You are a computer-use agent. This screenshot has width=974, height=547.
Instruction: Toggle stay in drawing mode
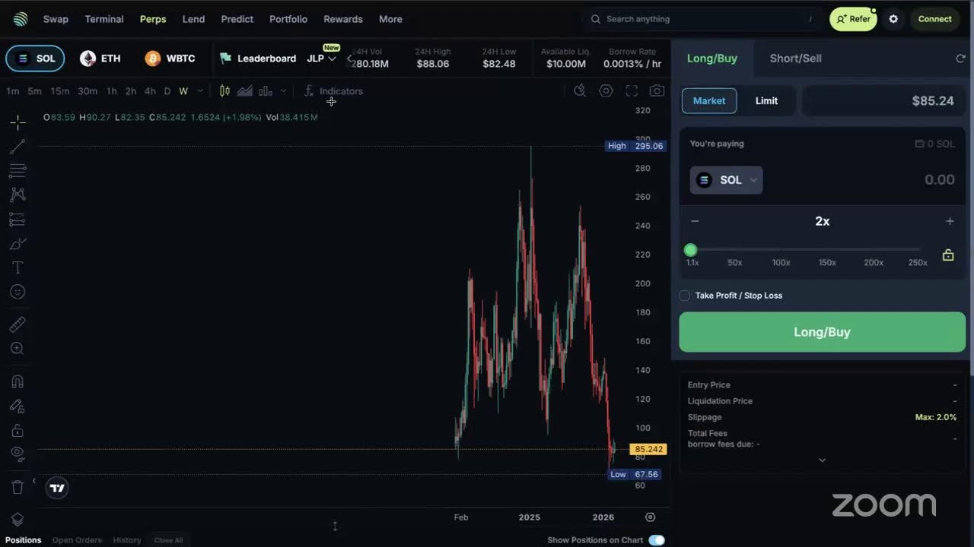point(18,406)
